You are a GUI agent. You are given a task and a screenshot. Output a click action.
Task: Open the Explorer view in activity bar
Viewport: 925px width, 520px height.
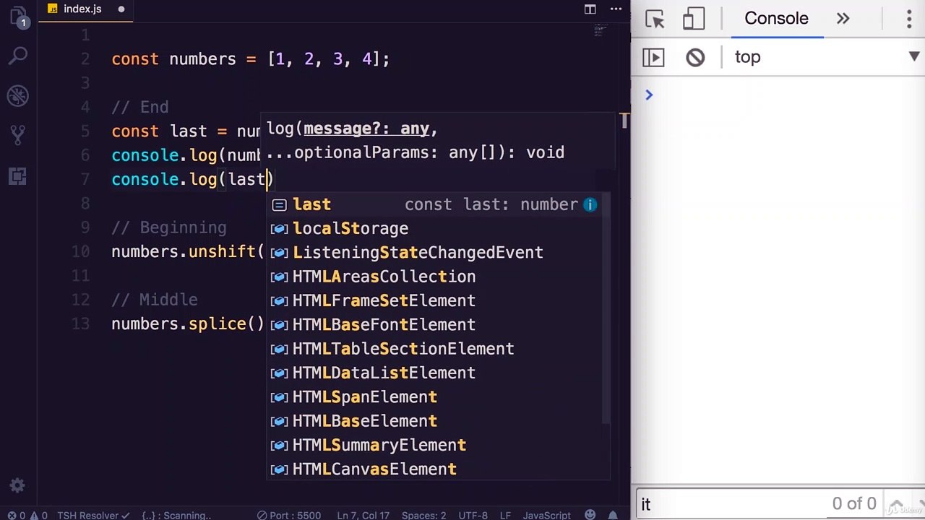coord(18,17)
